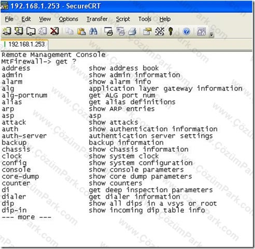Open Help blue question mark icon
This screenshot has height=249, width=255.
[x=187, y=32]
